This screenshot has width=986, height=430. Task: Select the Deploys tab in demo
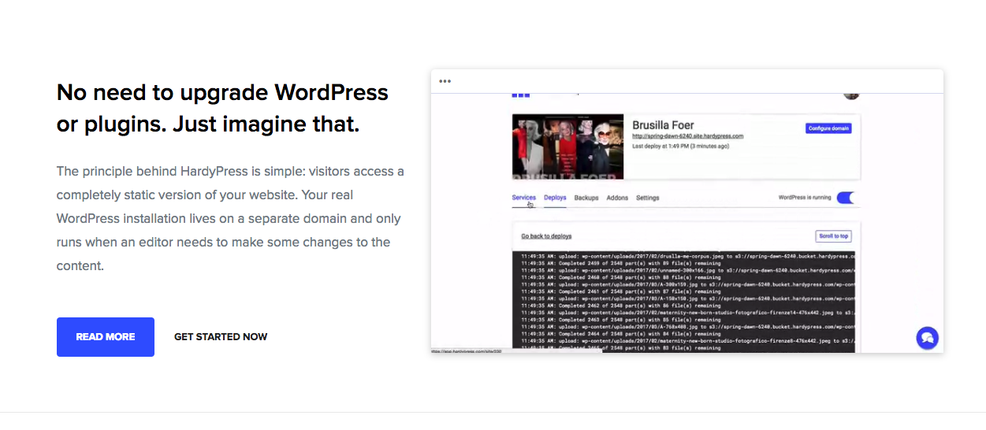tap(555, 198)
